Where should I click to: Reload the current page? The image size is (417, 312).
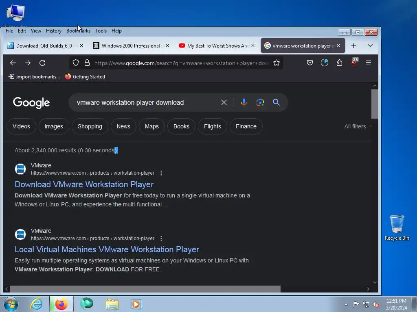click(x=42, y=63)
